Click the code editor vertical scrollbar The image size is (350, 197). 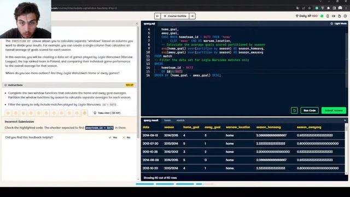pos(346,60)
